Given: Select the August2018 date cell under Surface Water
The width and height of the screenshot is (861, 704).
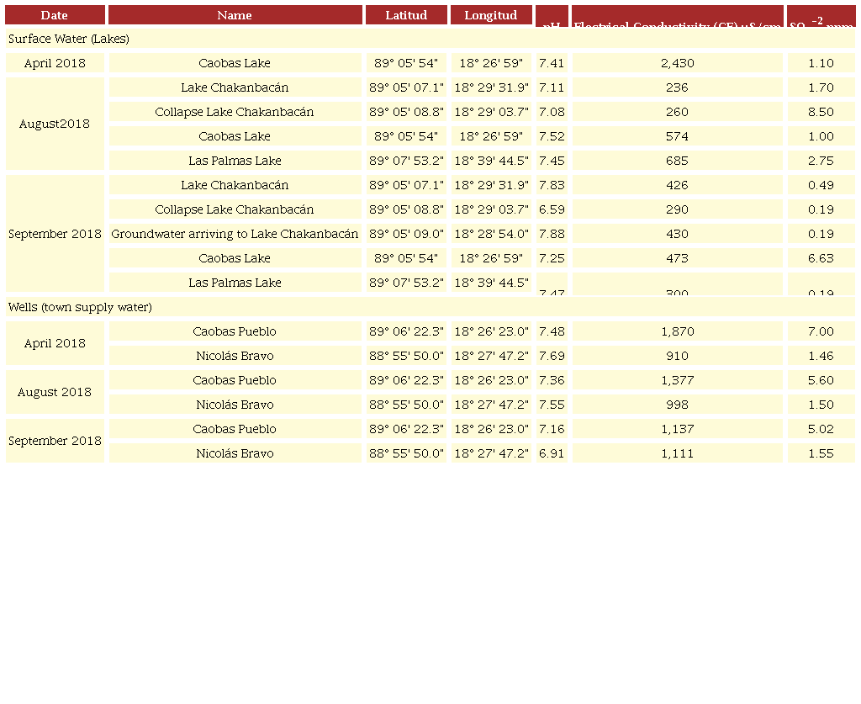Looking at the screenshot, I should coord(55,124).
